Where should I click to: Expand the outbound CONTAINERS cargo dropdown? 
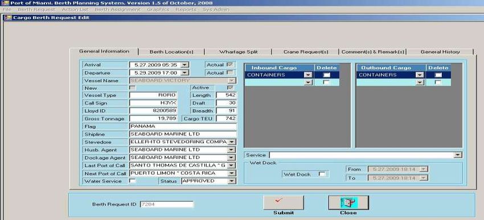[420, 75]
